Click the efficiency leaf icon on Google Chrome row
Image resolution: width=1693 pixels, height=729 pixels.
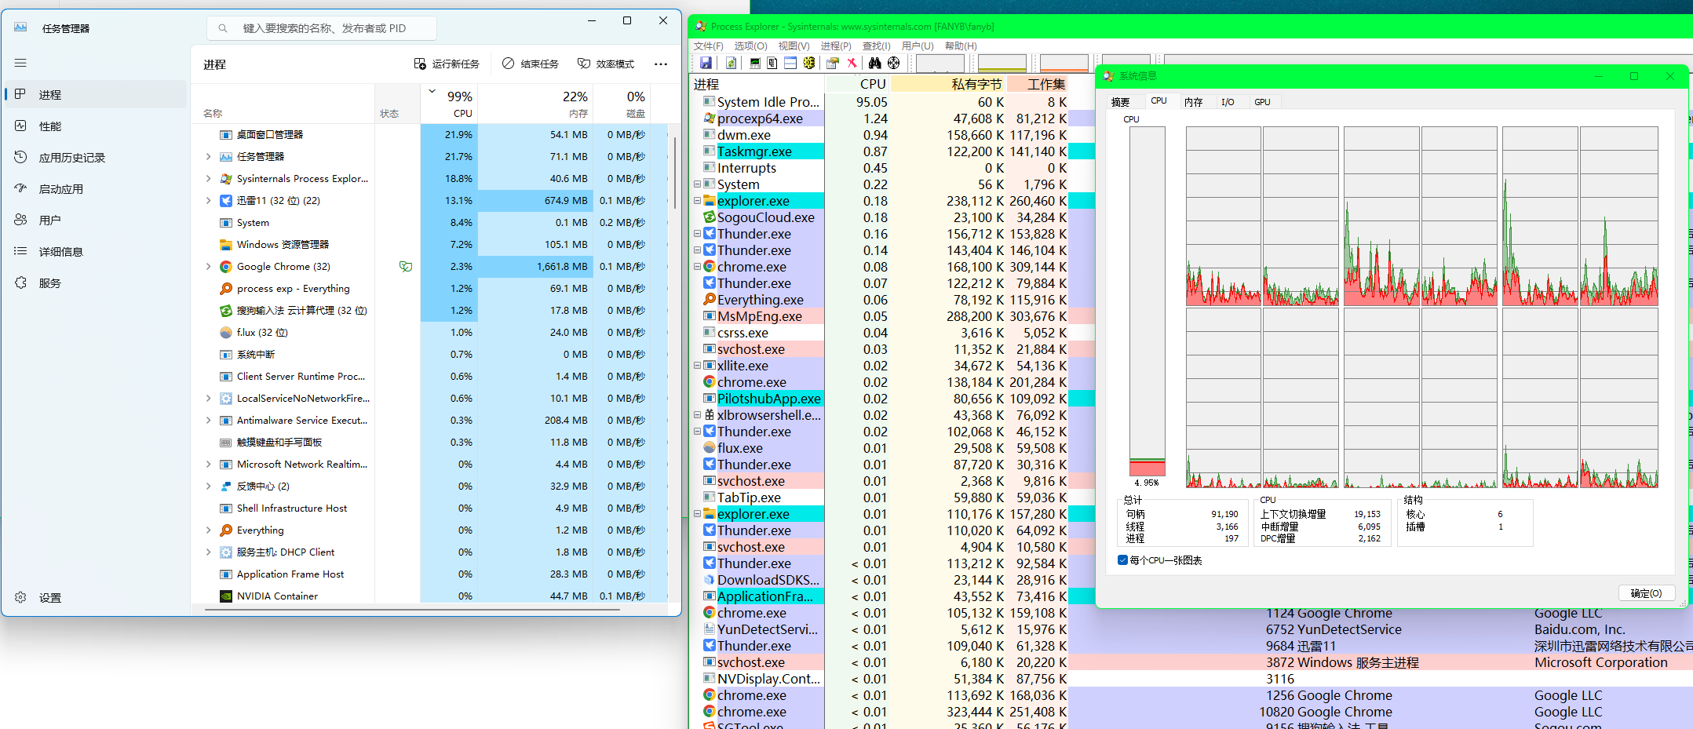pos(406,267)
